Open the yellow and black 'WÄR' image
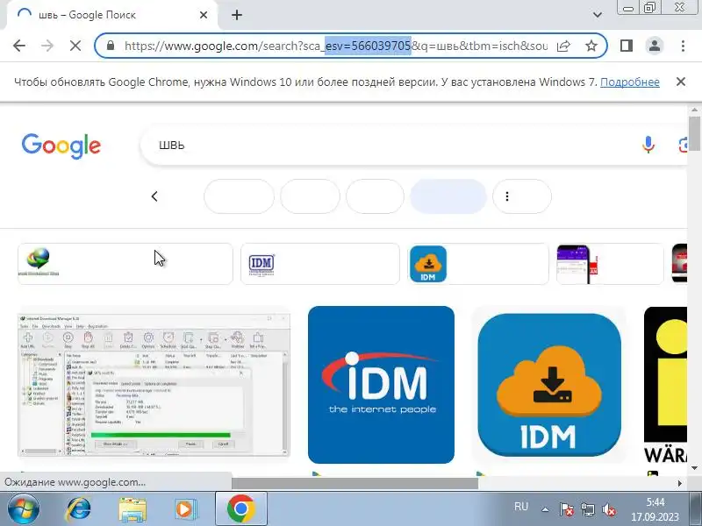 pos(665,385)
